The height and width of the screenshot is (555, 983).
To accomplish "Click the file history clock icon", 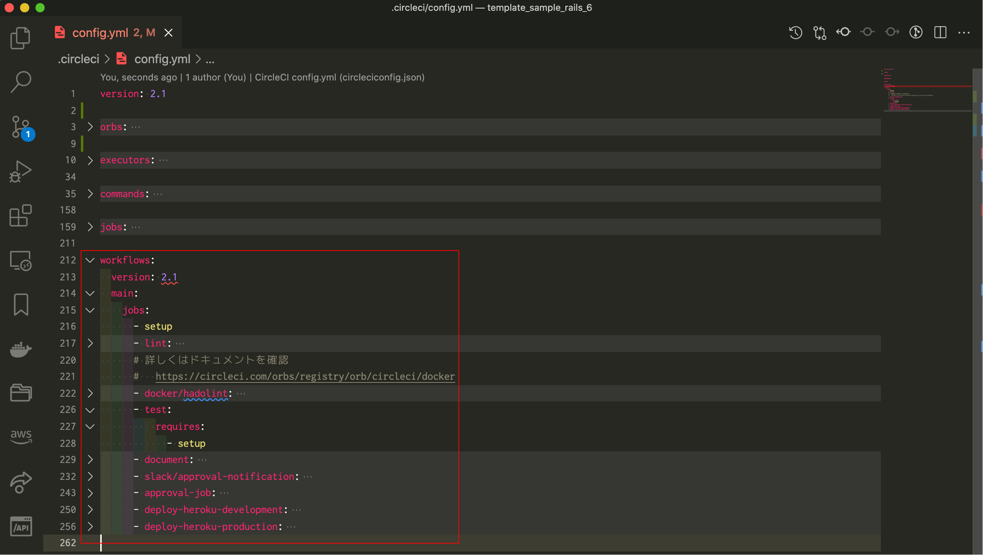I will (x=795, y=33).
